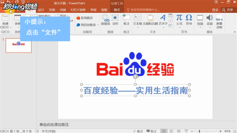Open Header and Footer (页眉和页脚)
This screenshot has width=237, height=133.
[150, 20]
